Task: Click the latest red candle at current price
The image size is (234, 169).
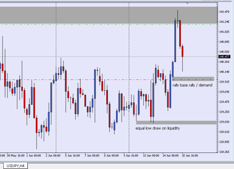Action: pos(182,52)
